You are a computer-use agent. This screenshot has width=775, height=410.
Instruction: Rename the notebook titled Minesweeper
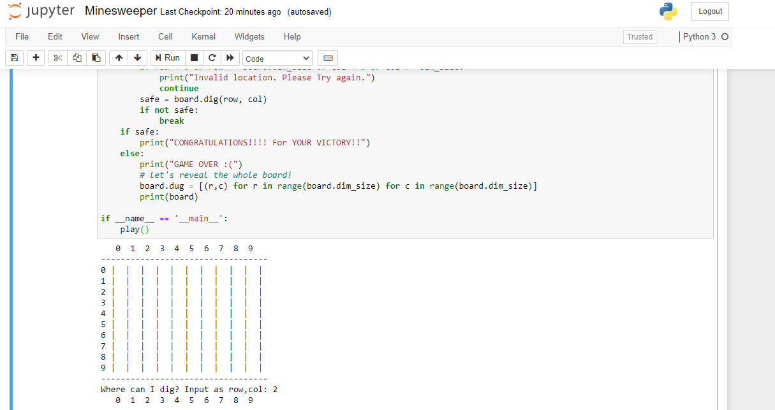pos(121,11)
